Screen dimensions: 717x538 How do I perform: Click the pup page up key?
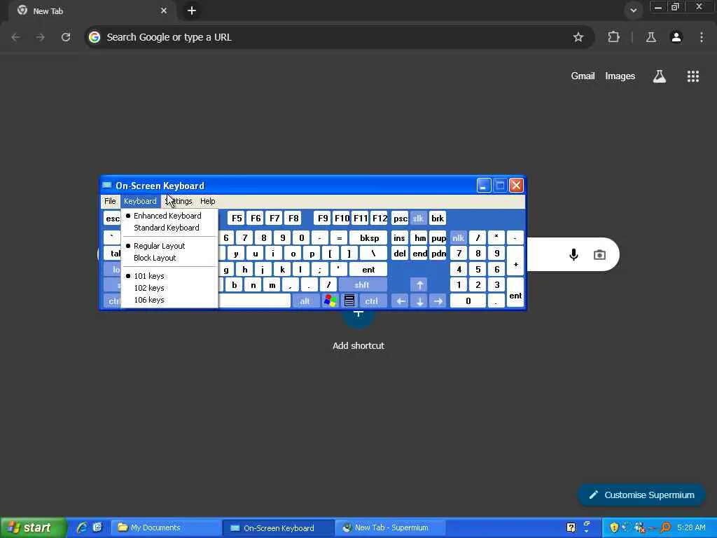(438, 238)
